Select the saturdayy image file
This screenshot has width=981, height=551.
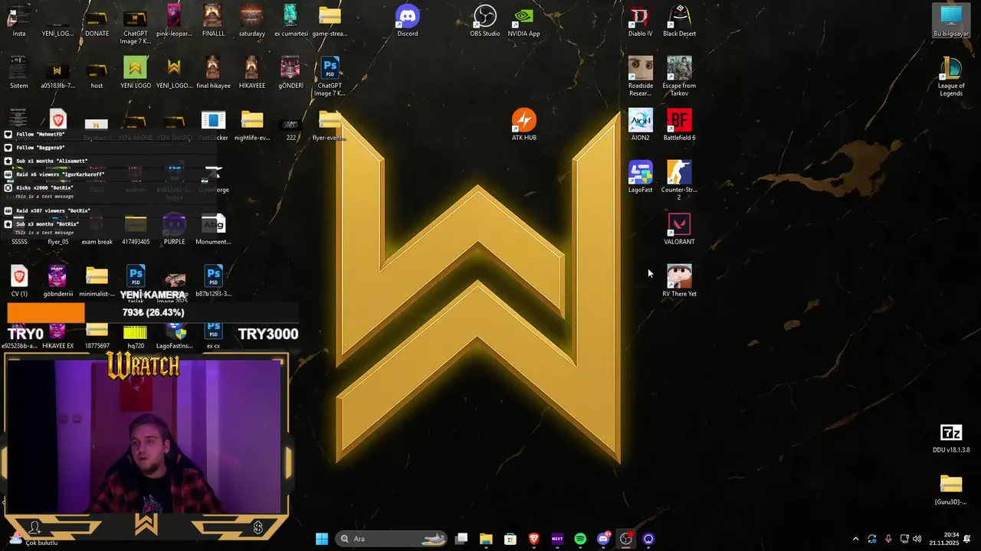252,21
